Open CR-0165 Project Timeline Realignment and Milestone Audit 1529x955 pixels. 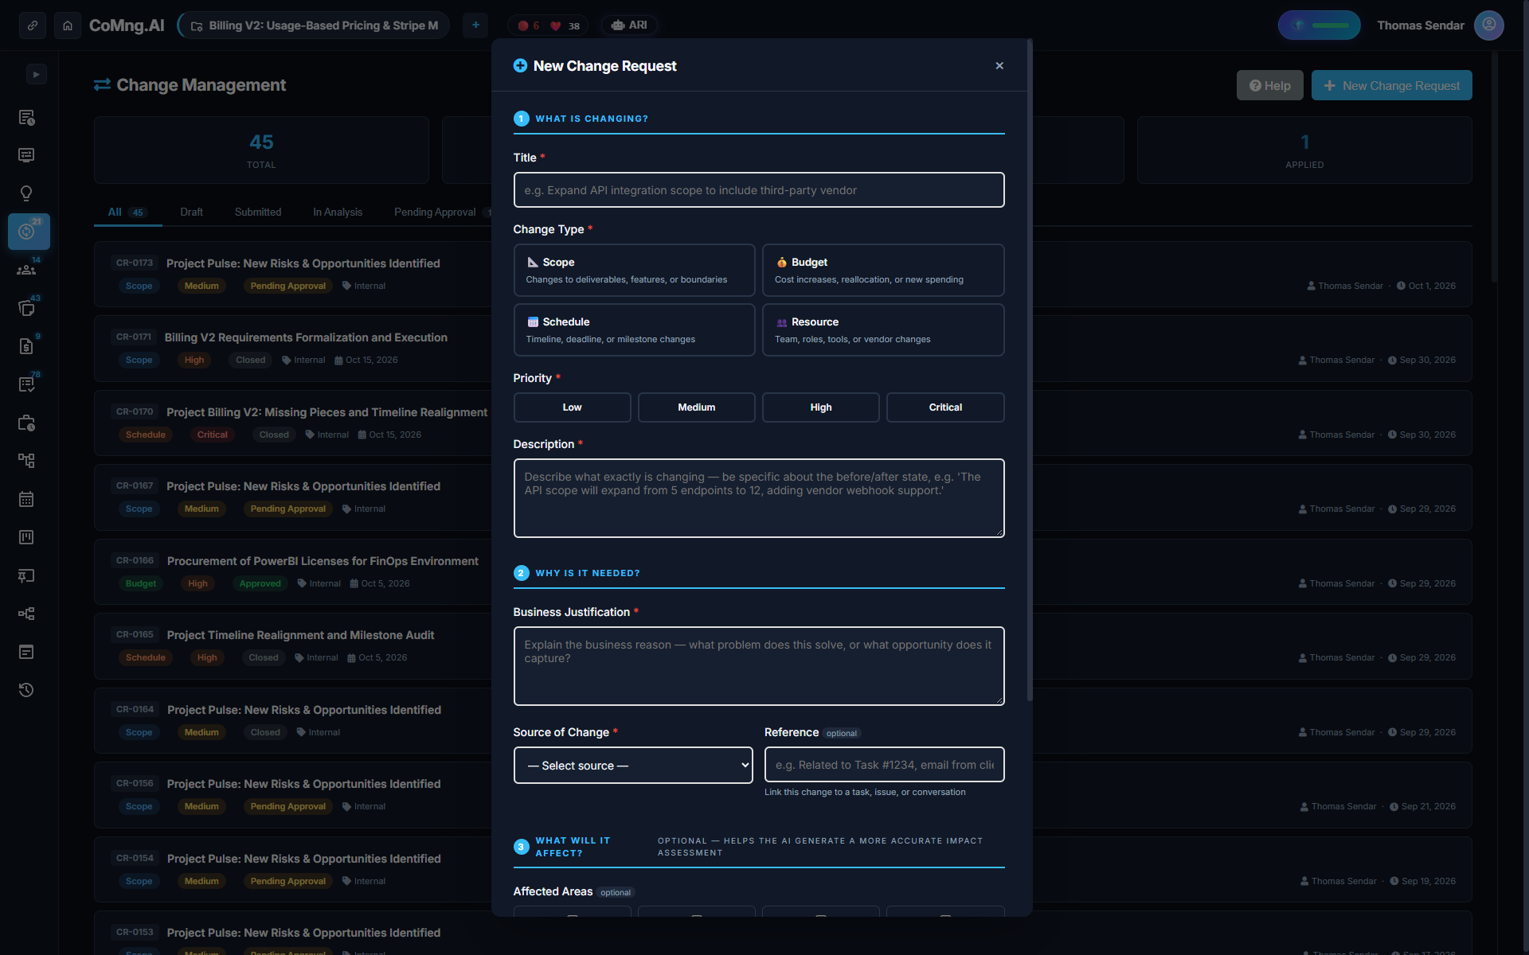[300, 635]
